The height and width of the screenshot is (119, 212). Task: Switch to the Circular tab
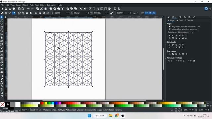189,20
